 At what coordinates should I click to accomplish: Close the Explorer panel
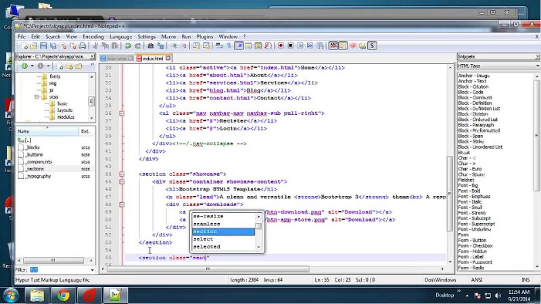click(92, 56)
